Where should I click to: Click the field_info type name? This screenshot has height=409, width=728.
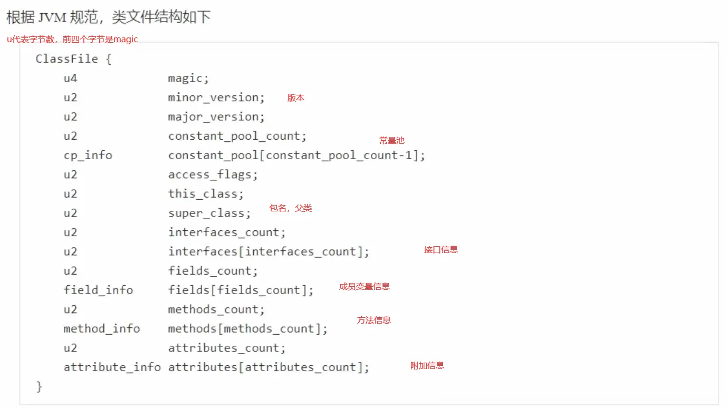[x=99, y=290]
